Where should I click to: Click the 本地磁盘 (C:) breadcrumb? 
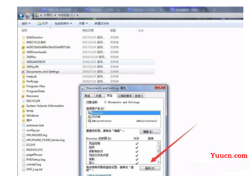pos(66,15)
